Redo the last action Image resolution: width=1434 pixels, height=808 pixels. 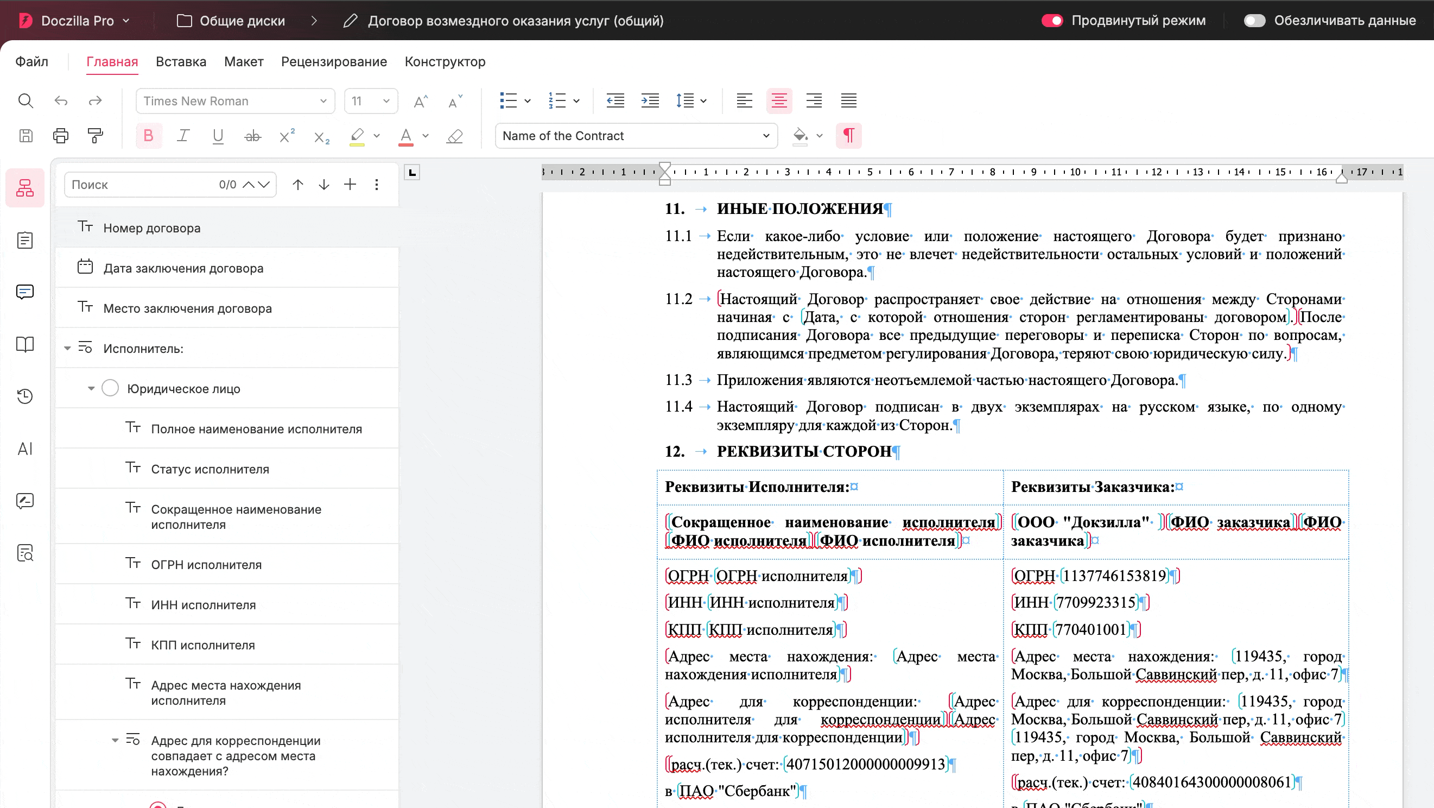tap(95, 101)
